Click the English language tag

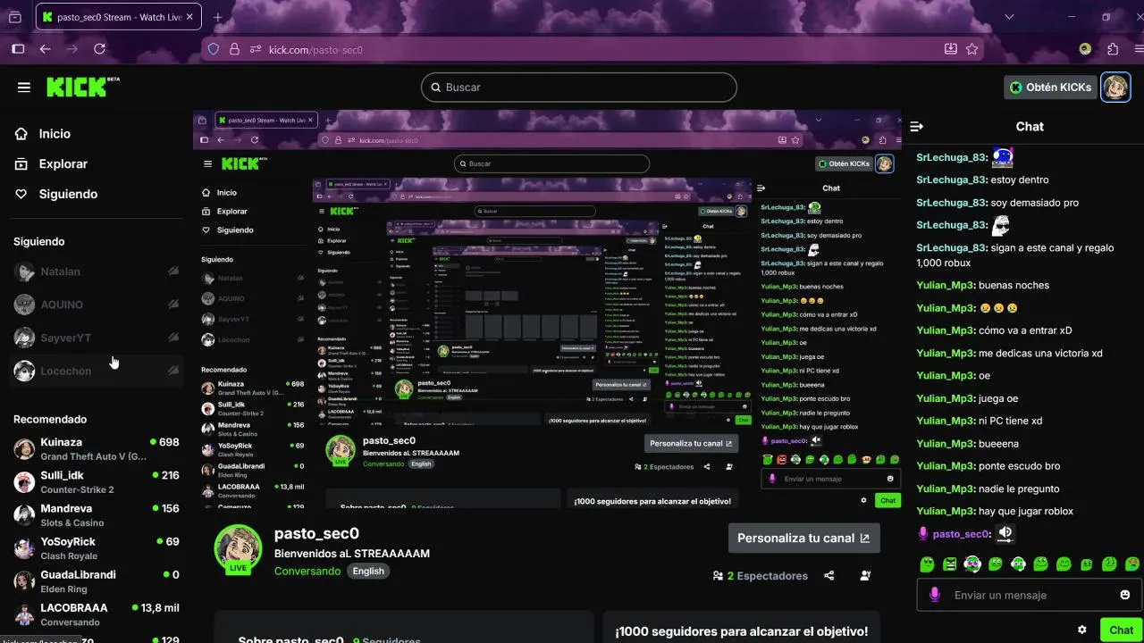368,571
